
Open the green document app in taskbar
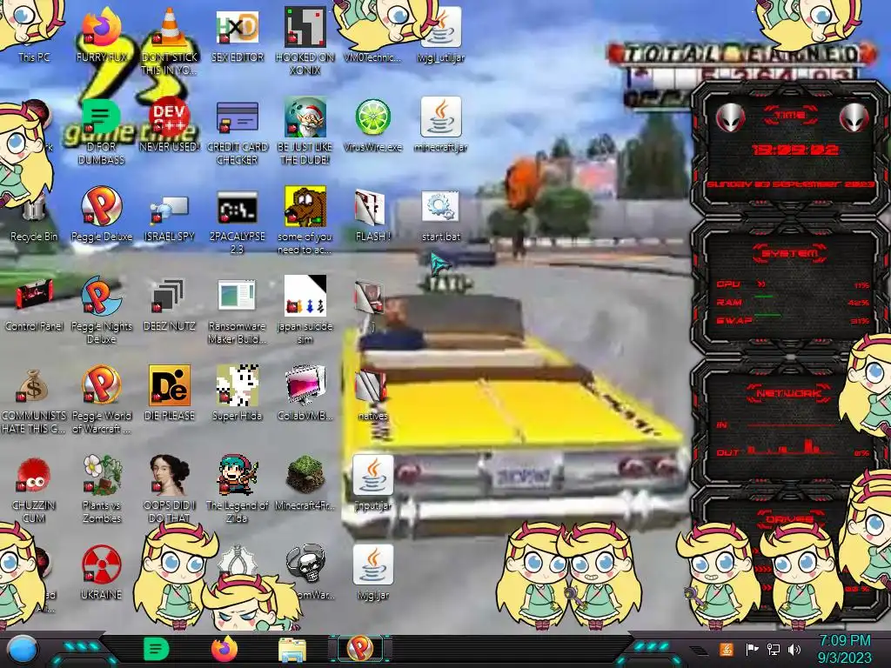(157, 649)
